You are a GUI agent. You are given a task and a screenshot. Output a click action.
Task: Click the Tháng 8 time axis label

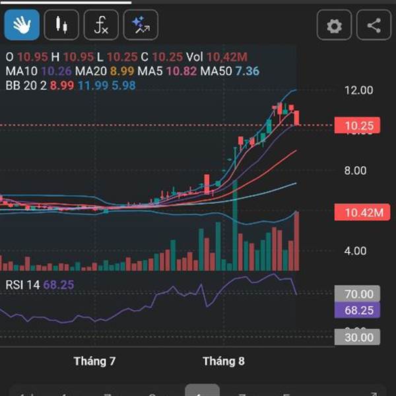coord(224,361)
